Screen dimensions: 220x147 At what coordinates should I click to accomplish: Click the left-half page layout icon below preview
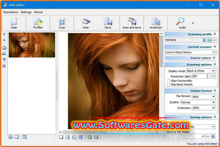(74, 137)
